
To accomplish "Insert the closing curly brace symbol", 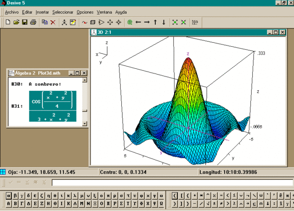I will 188,204.
